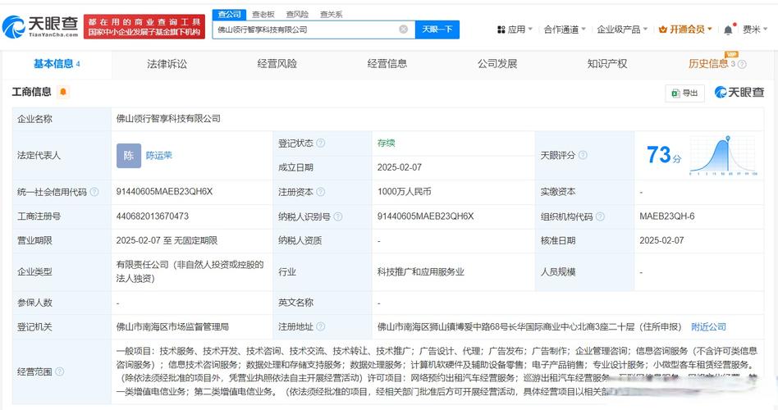
Task: Select the 纳税人识别号 value 91440605MAEB23QH6X
Action: tap(425, 216)
